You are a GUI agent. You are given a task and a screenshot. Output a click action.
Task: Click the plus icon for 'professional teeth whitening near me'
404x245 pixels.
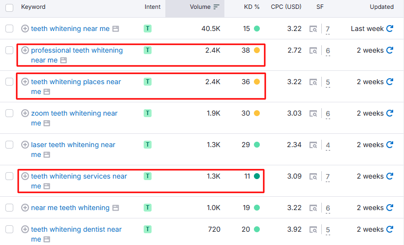(25, 50)
